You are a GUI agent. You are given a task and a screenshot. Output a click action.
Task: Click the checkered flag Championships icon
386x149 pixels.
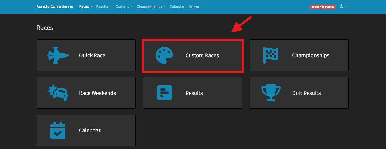(271, 55)
